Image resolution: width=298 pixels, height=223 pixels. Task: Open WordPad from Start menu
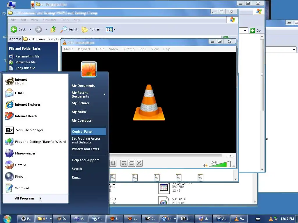[x=35, y=188]
